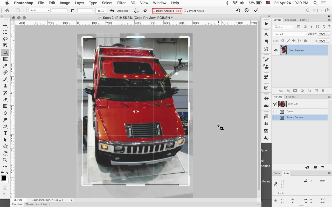This screenshot has width=332, height=207.
Task: Open the Filter menu
Action: click(x=121, y=3)
